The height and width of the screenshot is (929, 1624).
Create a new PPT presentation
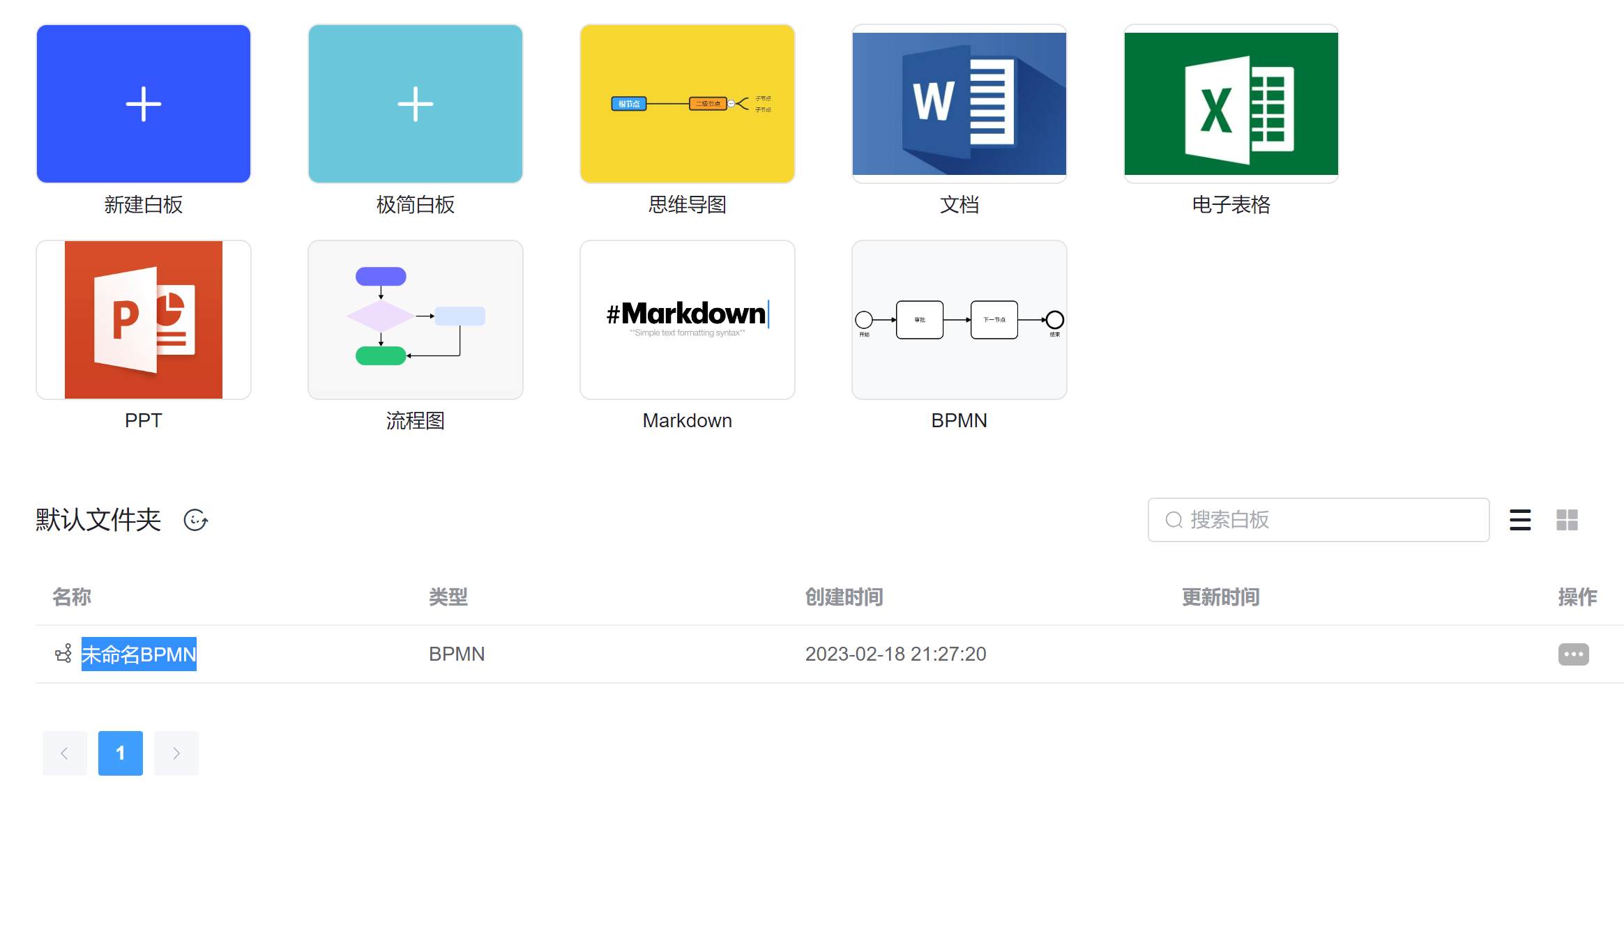(x=144, y=320)
